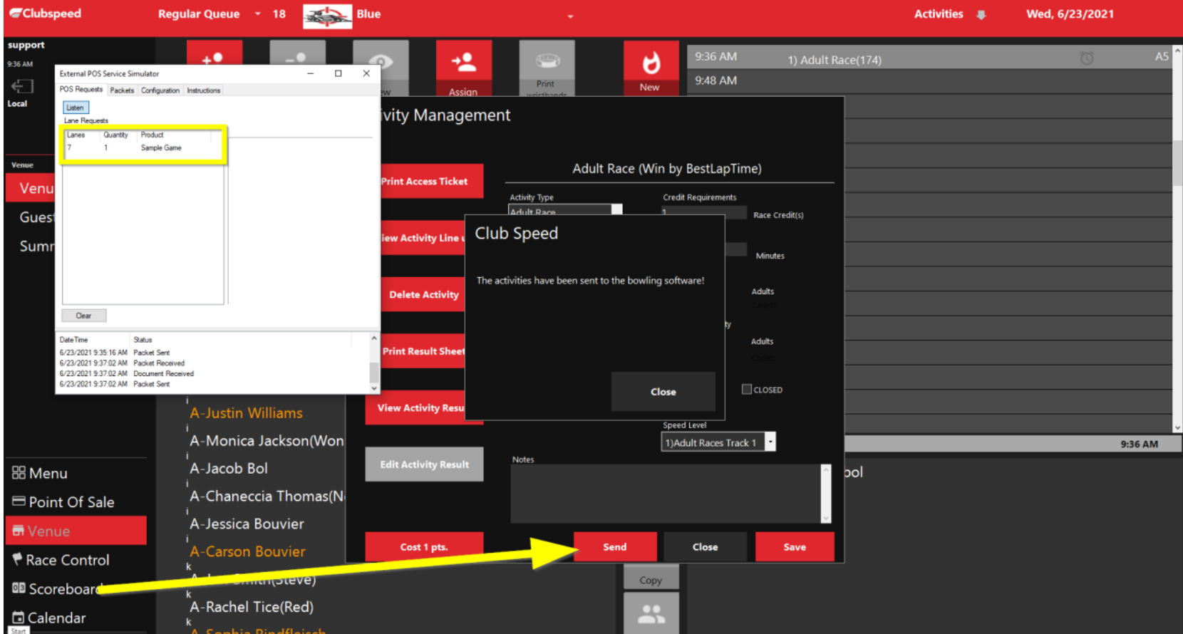Click the add guest plus icon

coord(213,58)
